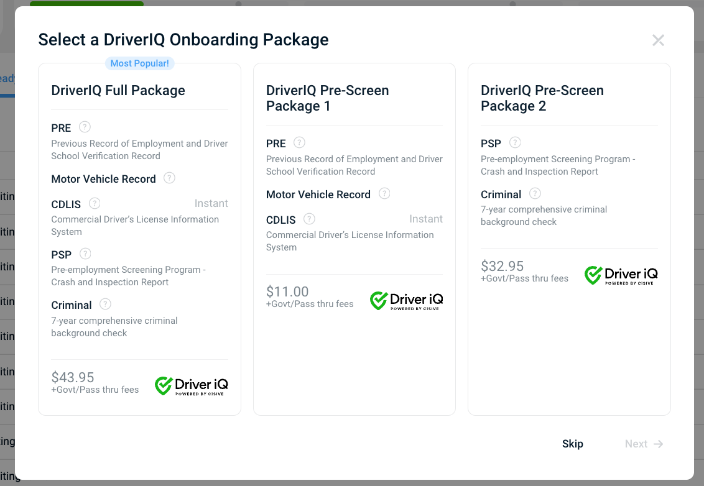Click the $43.95 price
This screenshot has width=704, height=486.
pos(73,377)
